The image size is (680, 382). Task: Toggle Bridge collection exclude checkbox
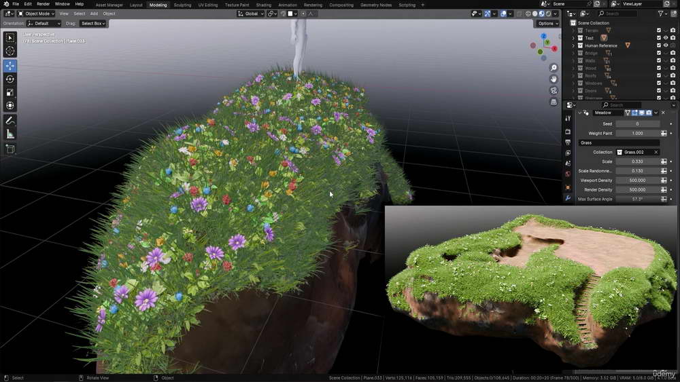pyautogui.click(x=659, y=53)
